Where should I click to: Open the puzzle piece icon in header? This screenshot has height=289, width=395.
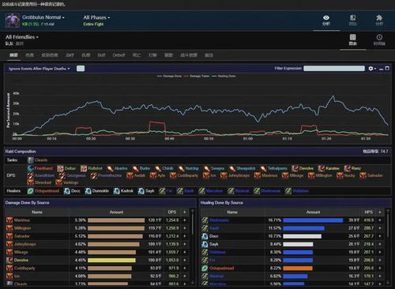pyautogui.click(x=379, y=17)
